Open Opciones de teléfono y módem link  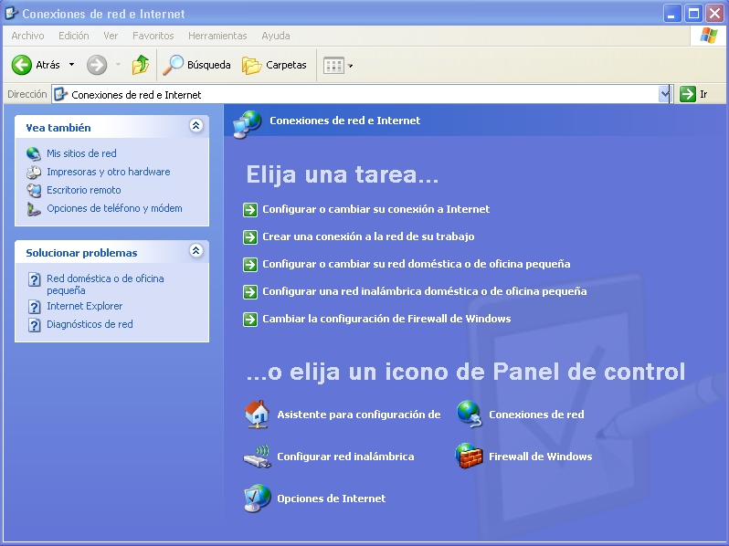(x=114, y=208)
